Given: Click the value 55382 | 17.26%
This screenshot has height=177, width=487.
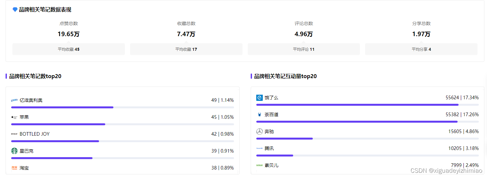Looking at the screenshot, I should [462, 115].
